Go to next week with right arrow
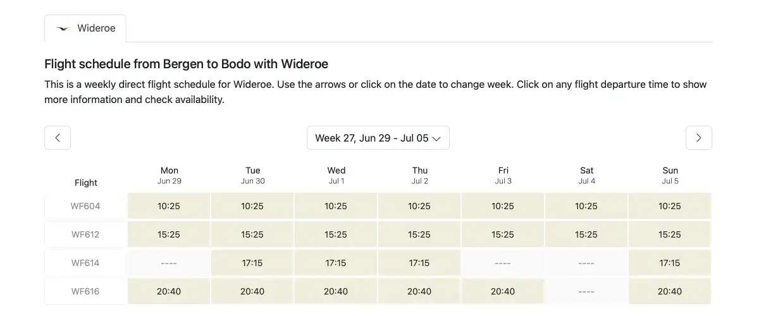Image resolution: width=759 pixels, height=316 pixels. [x=699, y=138]
